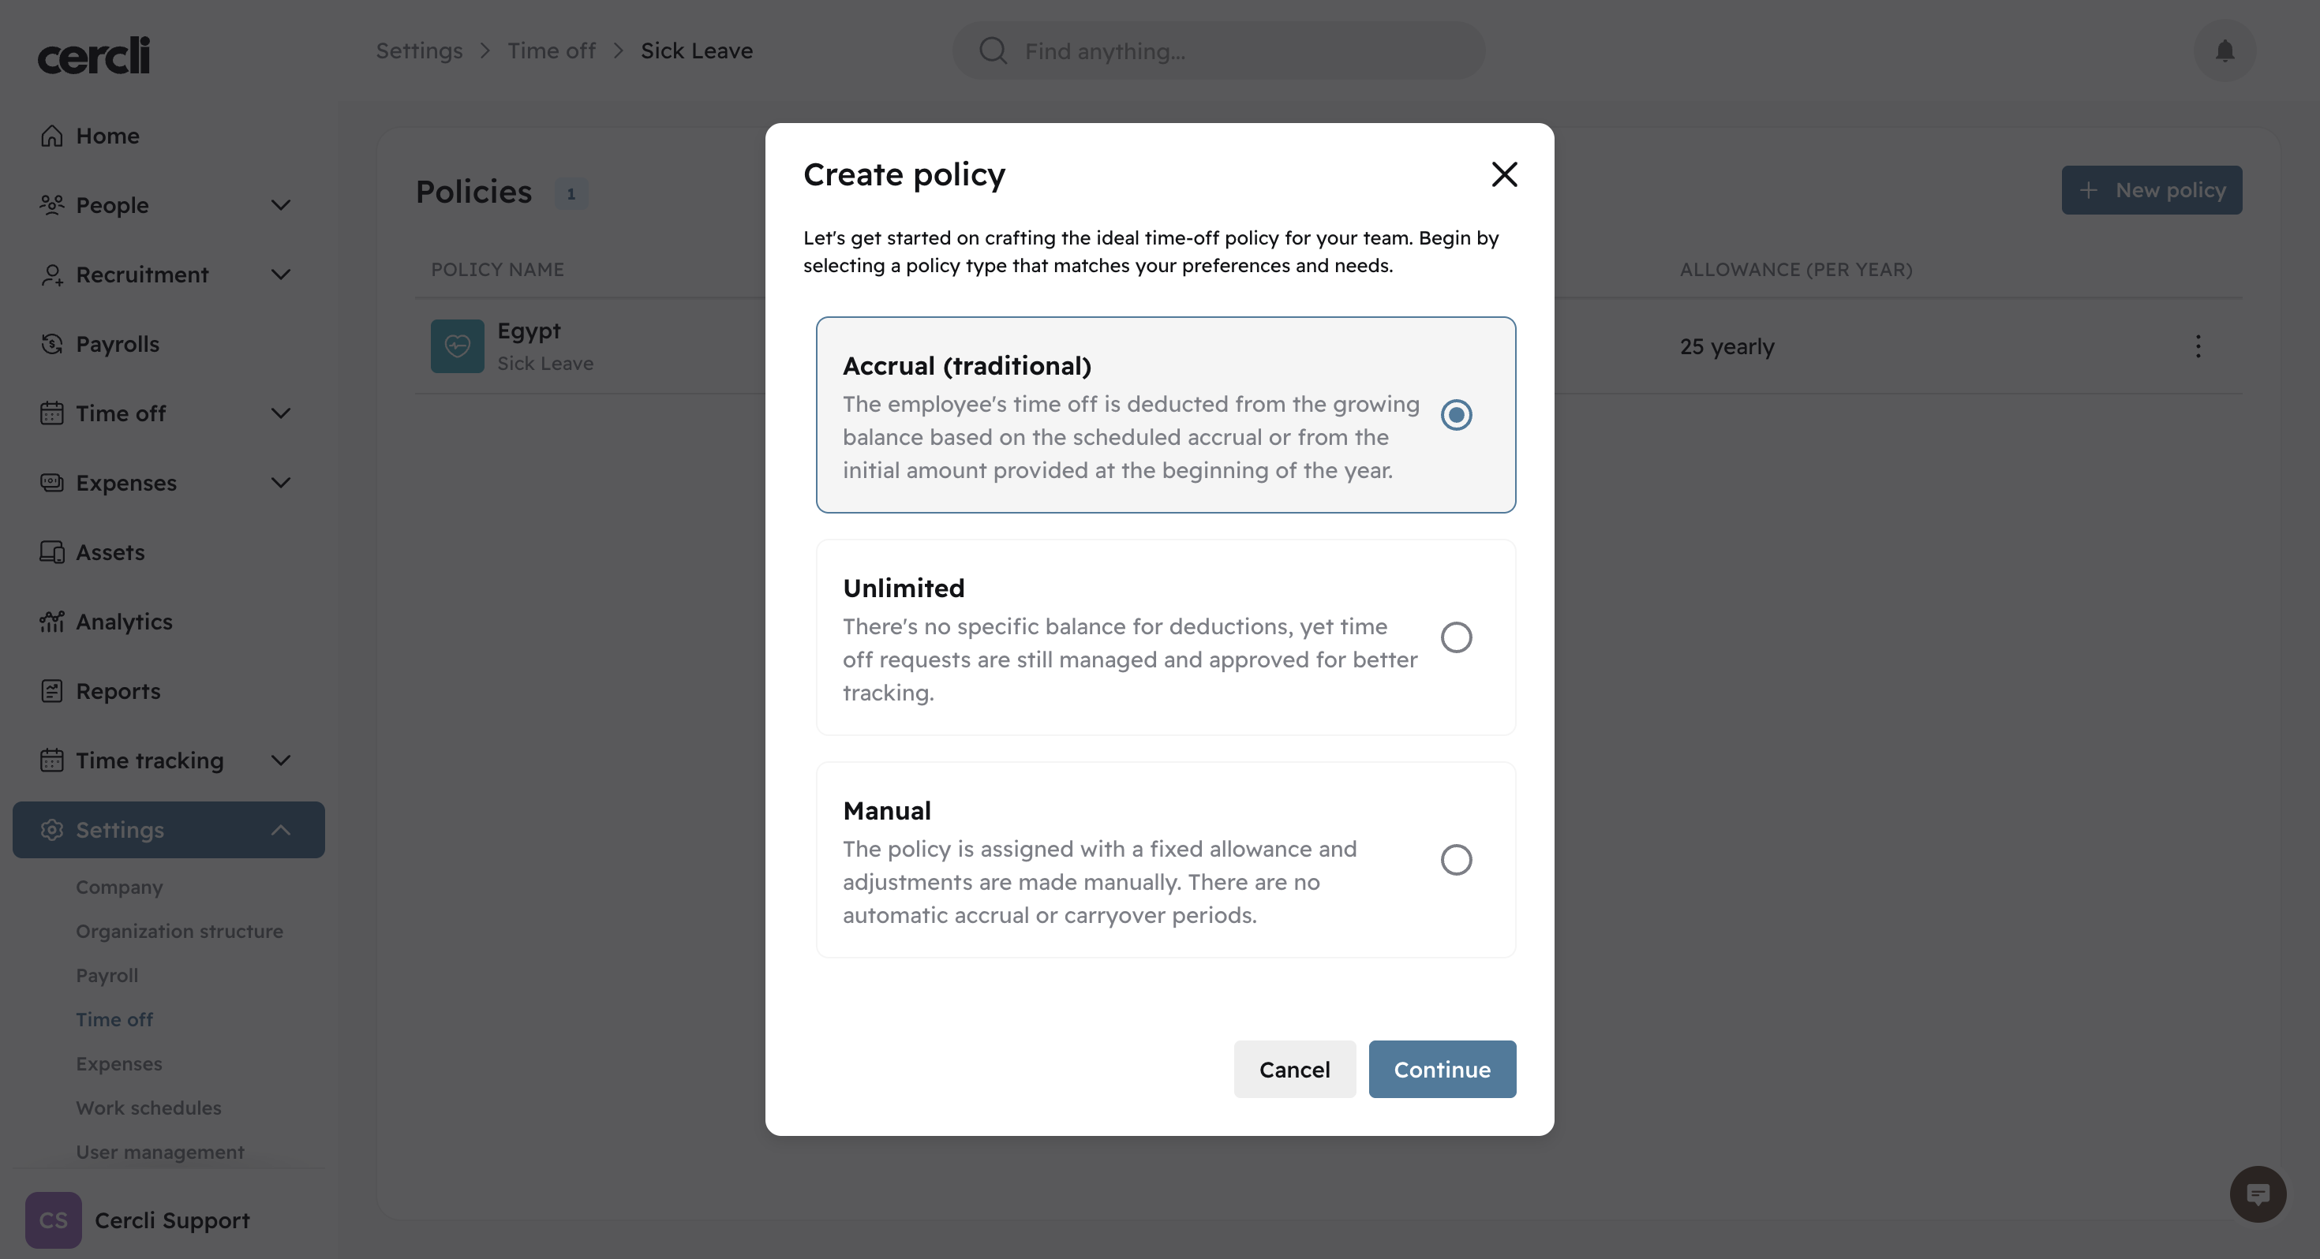Click the Cercli logo
Screen dimensions: 2320x1259
coord(94,56)
